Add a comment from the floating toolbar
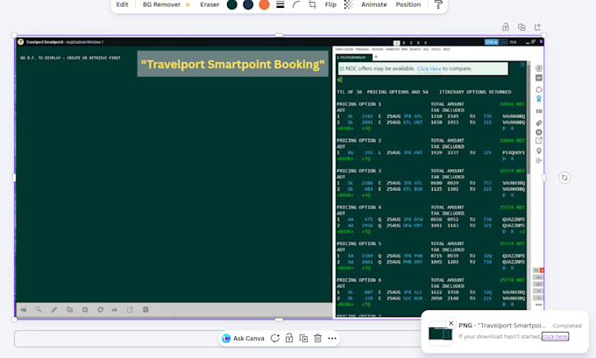Viewport: 596px width, 358px height. tap(275, 338)
